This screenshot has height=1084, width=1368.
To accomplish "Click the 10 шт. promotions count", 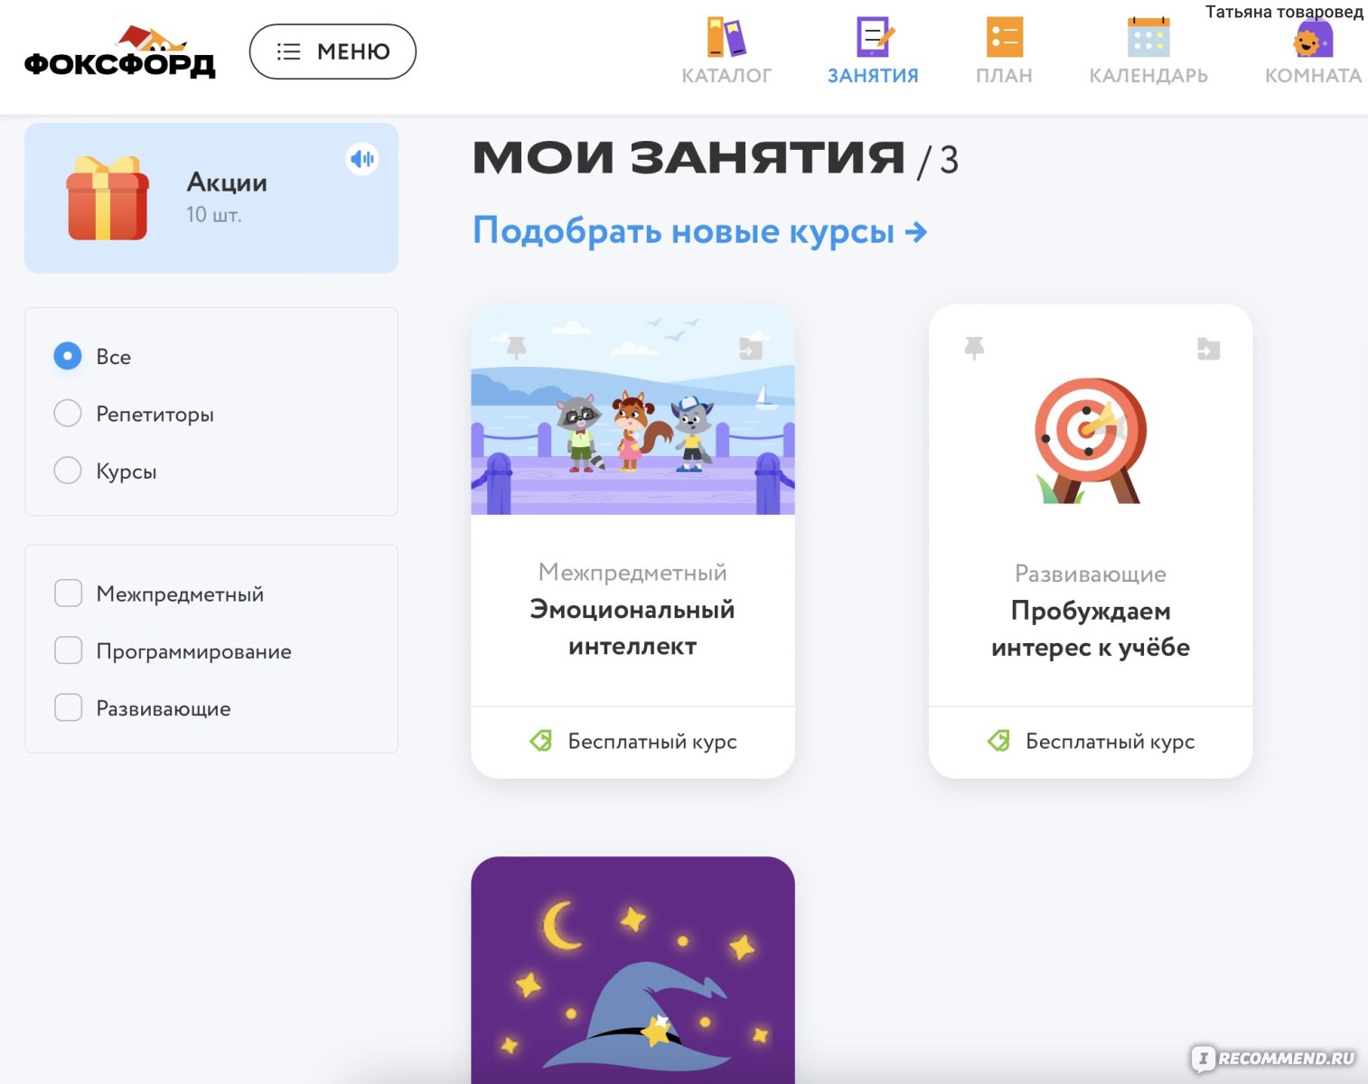I will click(214, 215).
